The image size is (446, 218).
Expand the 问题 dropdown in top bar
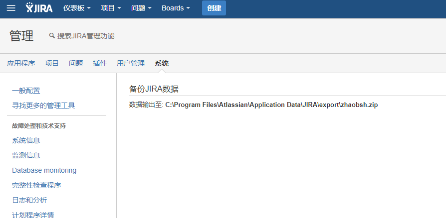pos(141,8)
